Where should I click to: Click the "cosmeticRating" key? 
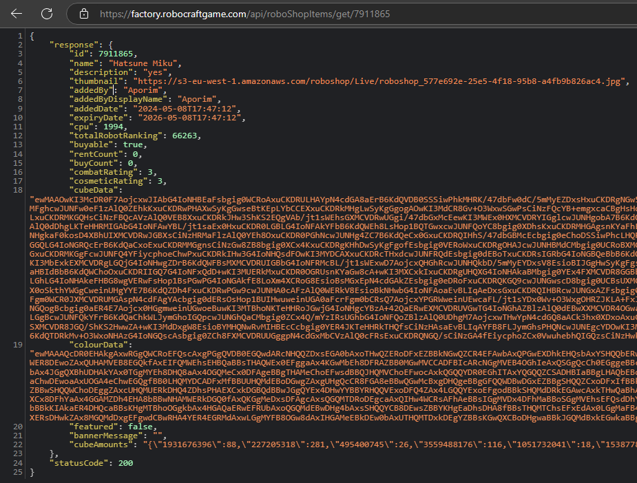tap(108, 181)
